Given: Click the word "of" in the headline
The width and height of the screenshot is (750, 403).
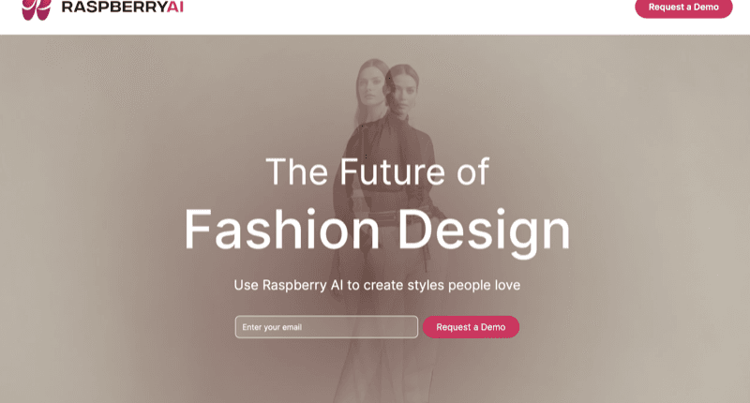Looking at the screenshot, I should pos(472,172).
